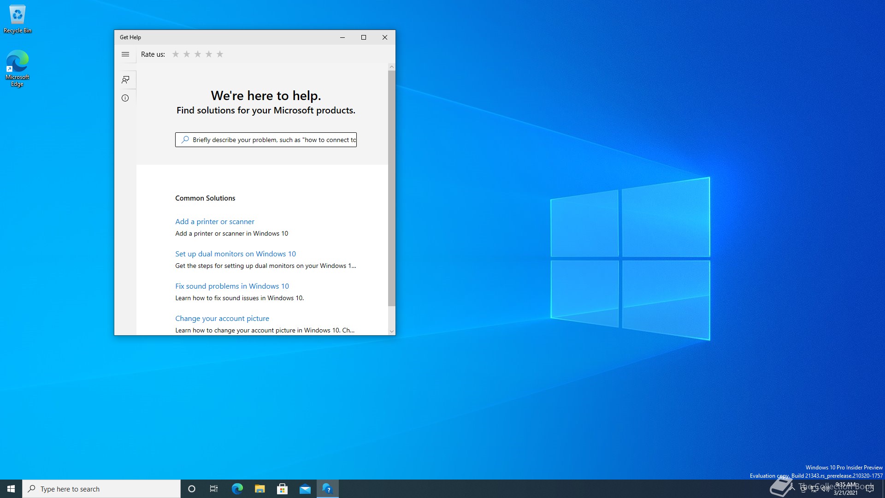Launch Microsoft Edge from the taskbar
885x498 pixels.
pyautogui.click(x=237, y=489)
